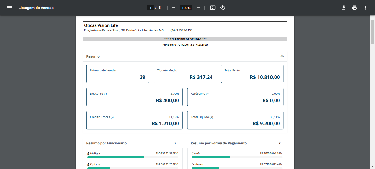Click the Desconto (-) label

pyautogui.click(x=98, y=94)
